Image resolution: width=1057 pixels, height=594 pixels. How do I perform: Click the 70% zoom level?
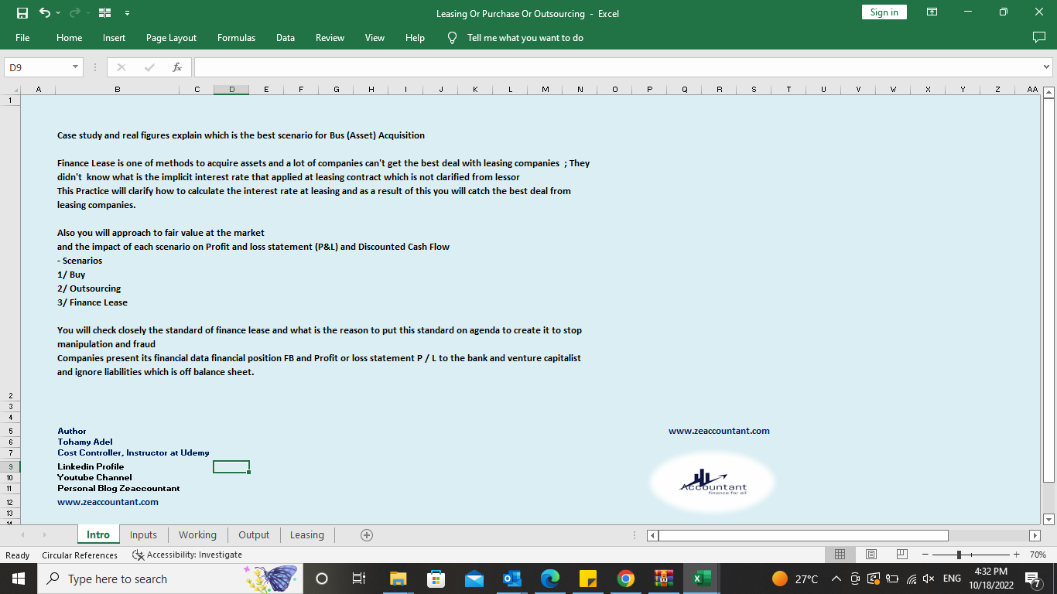1038,555
